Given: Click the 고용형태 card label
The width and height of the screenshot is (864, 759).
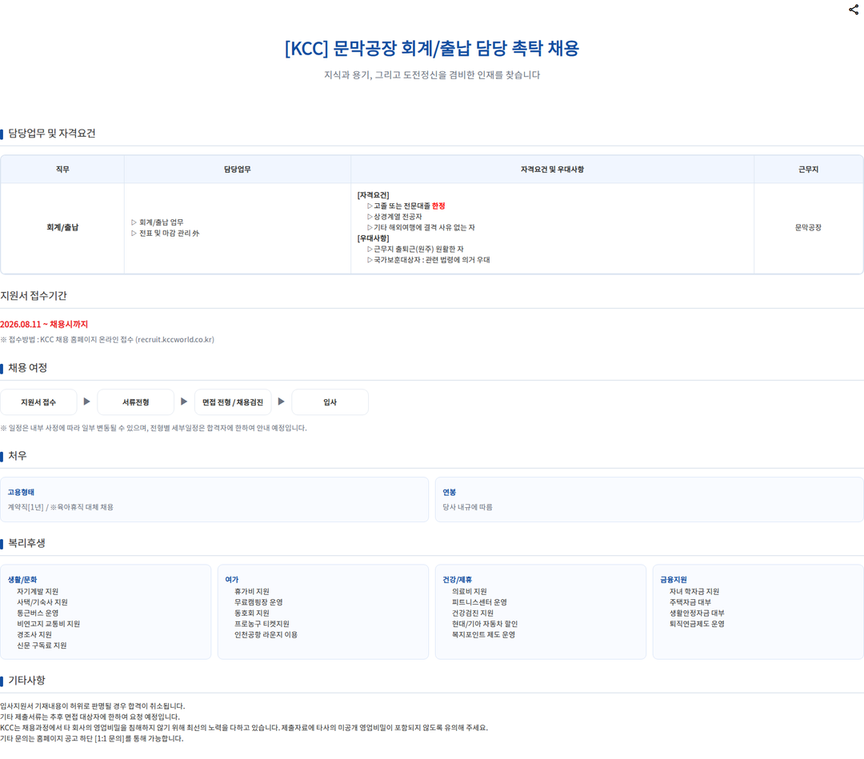Looking at the screenshot, I should [x=21, y=493].
